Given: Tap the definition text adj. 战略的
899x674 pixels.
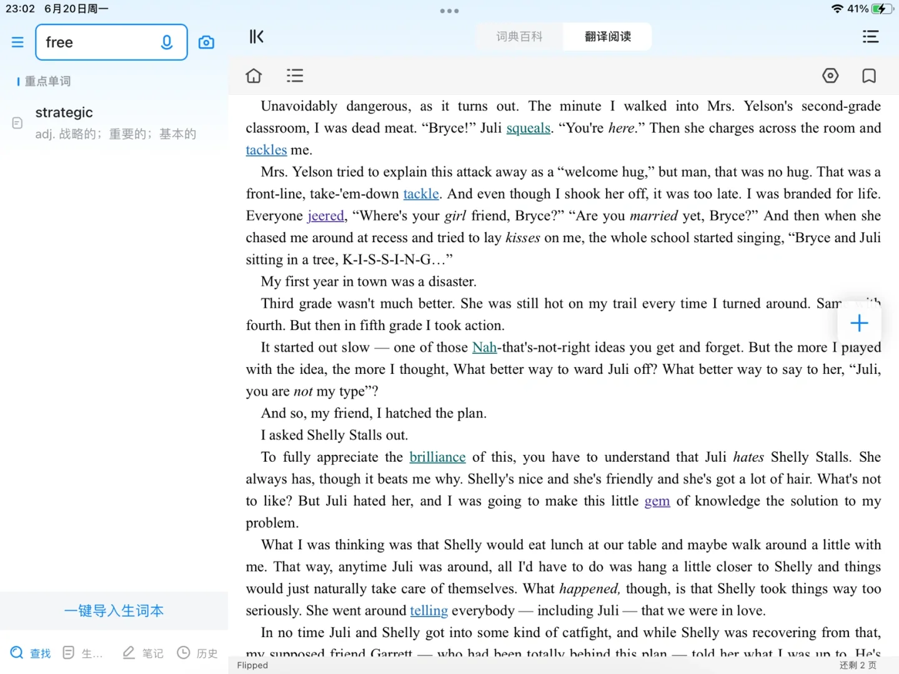Looking at the screenshot, I should tap(116, 134).
